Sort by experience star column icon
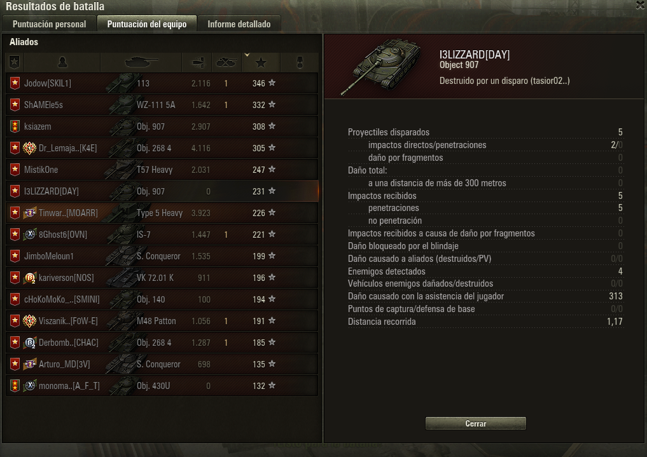Viewport: 647px width, 457px height. (x=261, y=63)
